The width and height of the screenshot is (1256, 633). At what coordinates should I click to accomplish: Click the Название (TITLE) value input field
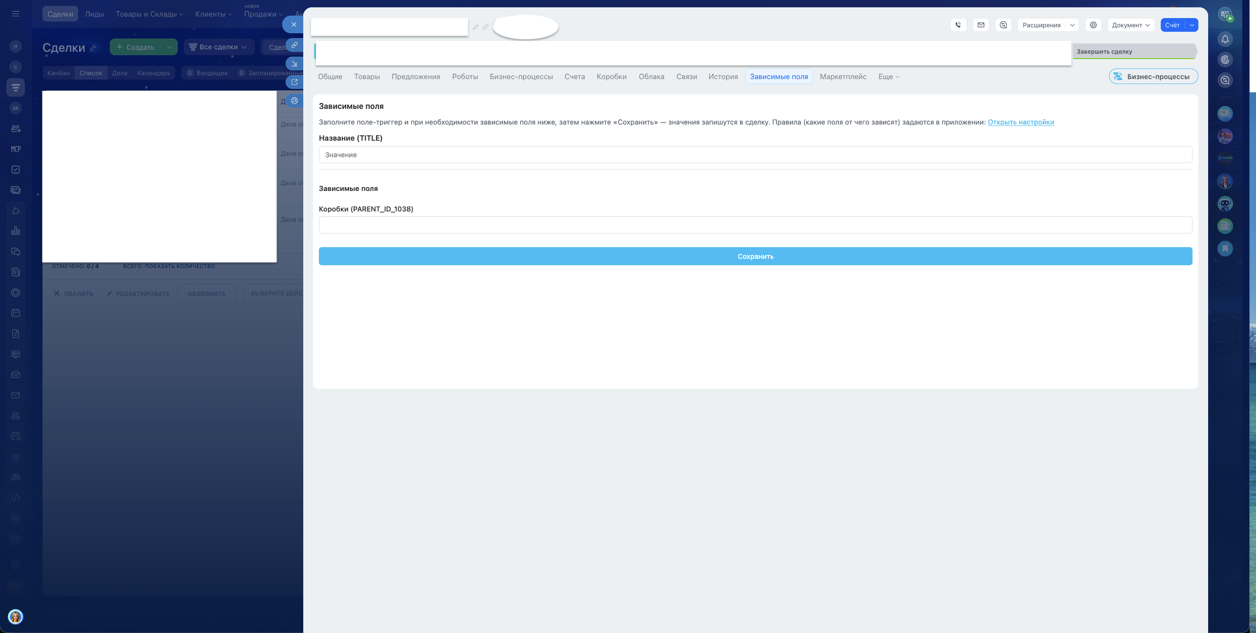[755, 155]
